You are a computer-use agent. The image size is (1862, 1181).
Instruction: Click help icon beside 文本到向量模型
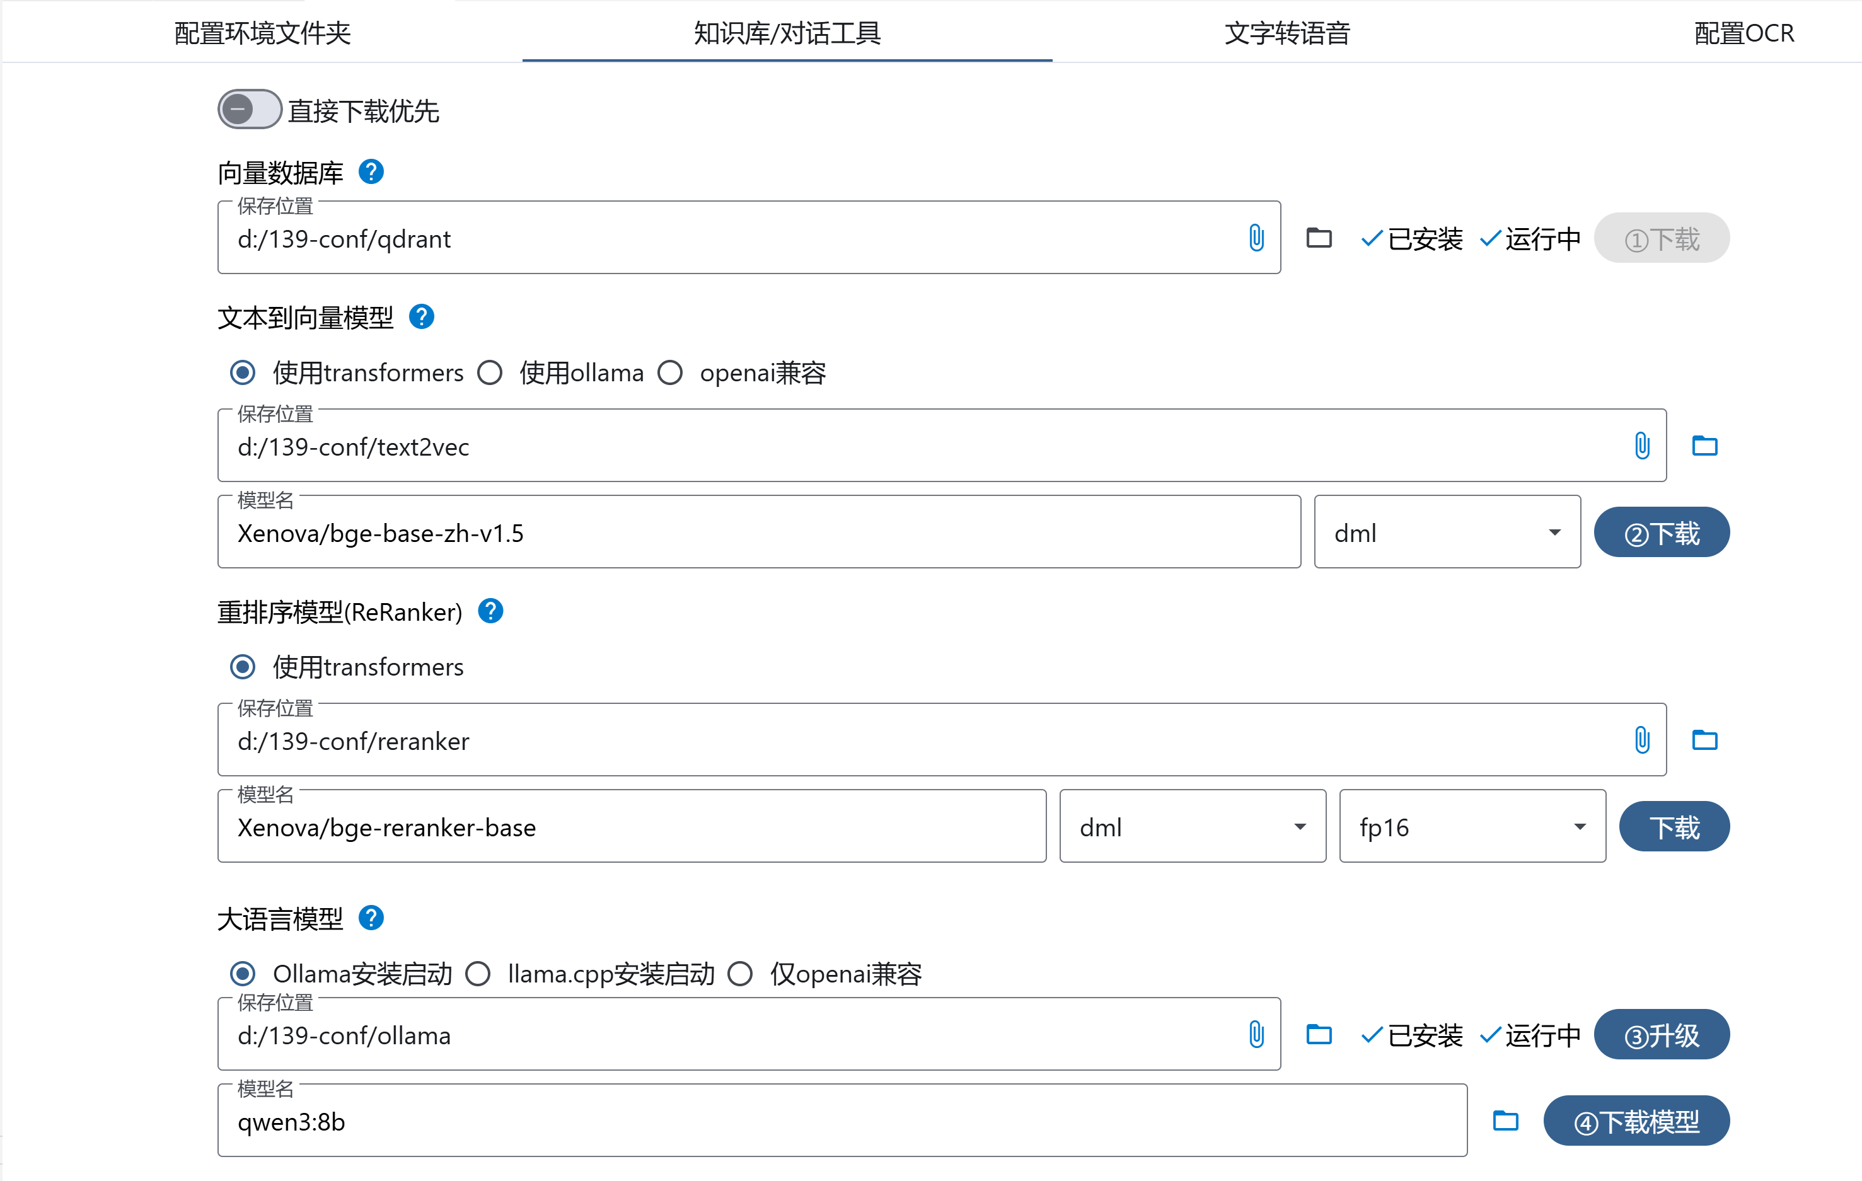point(422,317)
